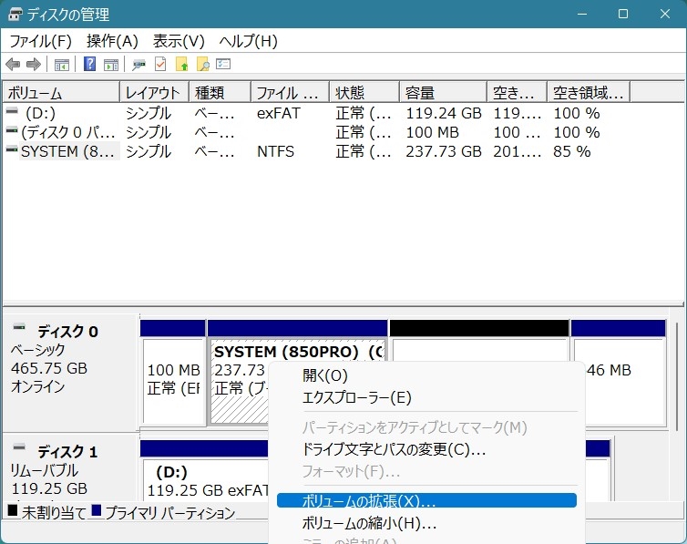Click the ディスク 0 disk label panel
The width and height of the screenshot is (687, 544).
pyautogui.click(x=71, y=373)
